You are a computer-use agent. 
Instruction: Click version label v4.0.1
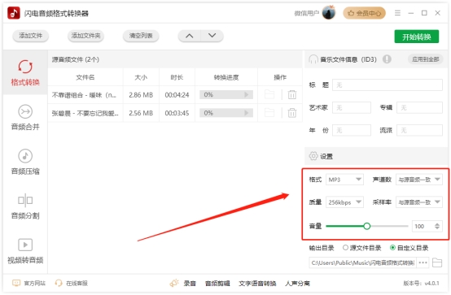421,284
